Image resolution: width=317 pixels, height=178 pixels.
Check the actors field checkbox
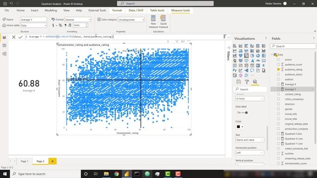(x=278, y=59)
